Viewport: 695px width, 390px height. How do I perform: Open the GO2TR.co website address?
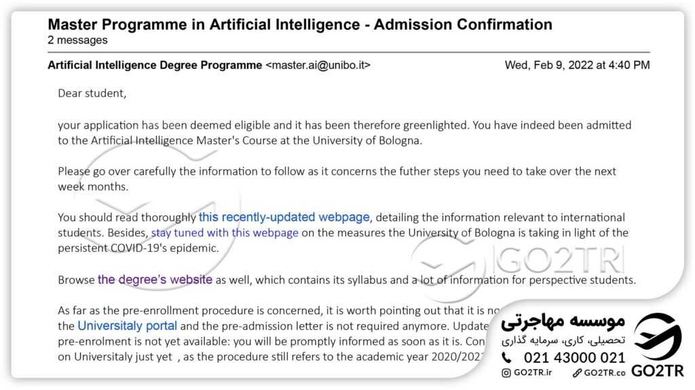click(605, 372)
